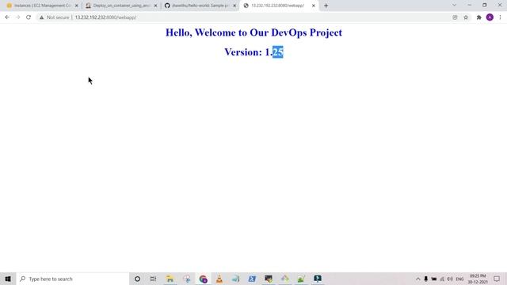Open the network icon in system tray
The image size is (507, 285).
tap(442, 279)
